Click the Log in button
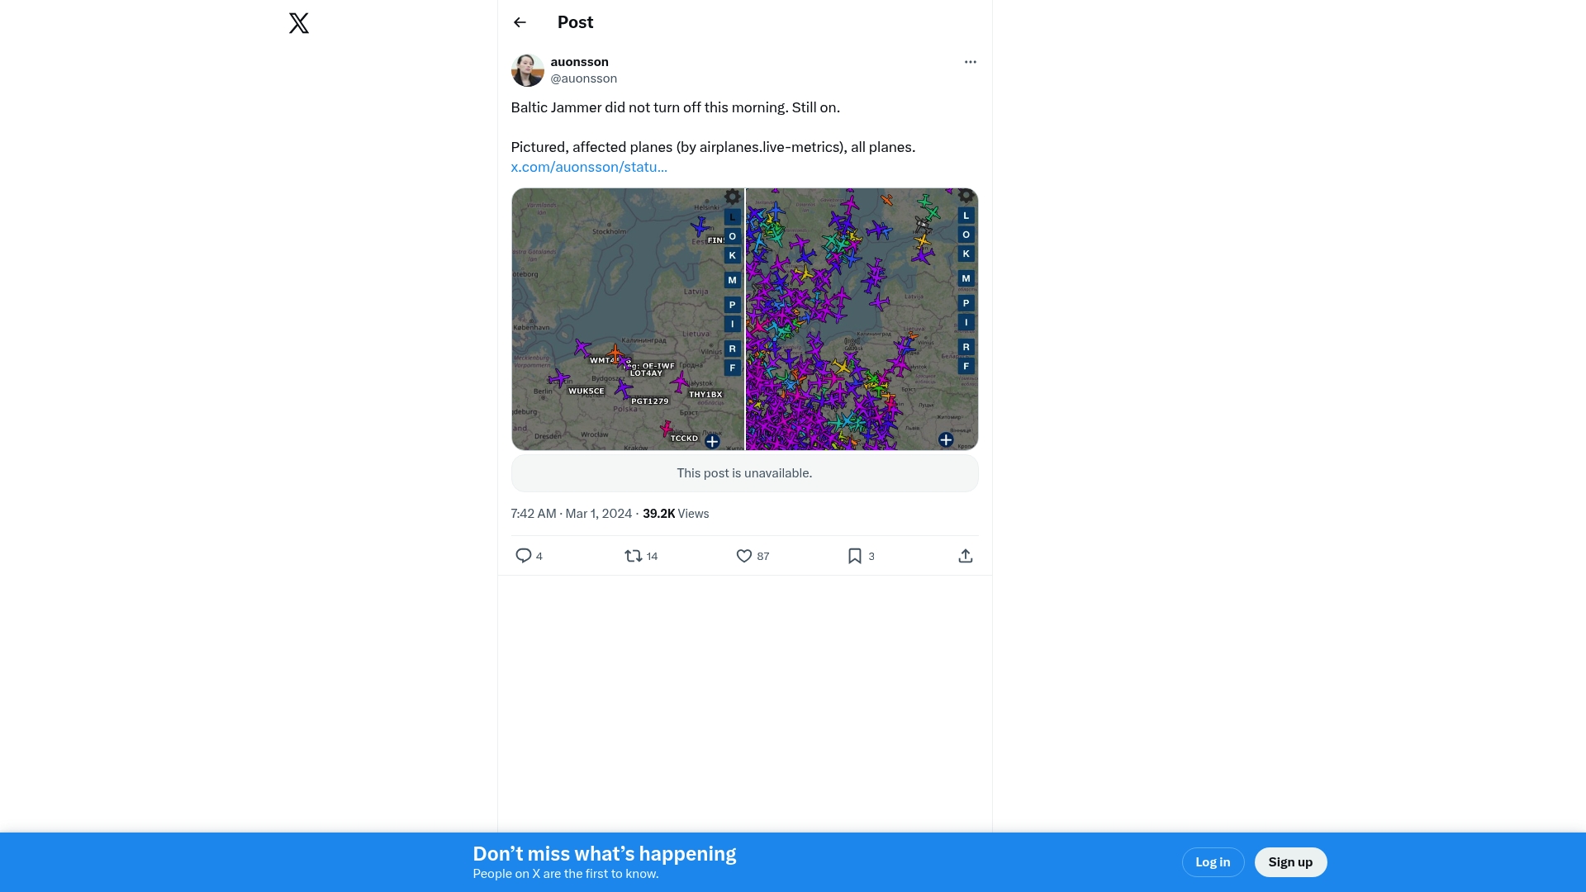The image size is (1586, 892). (1213, 862)
